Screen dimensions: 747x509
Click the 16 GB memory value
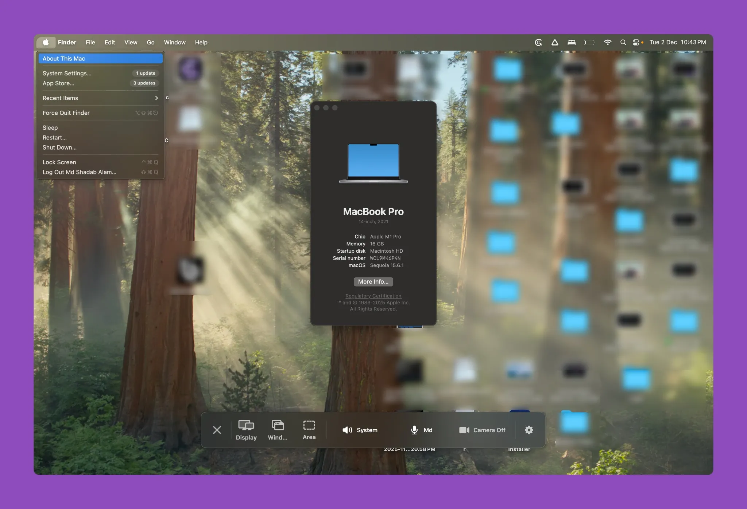377,244
